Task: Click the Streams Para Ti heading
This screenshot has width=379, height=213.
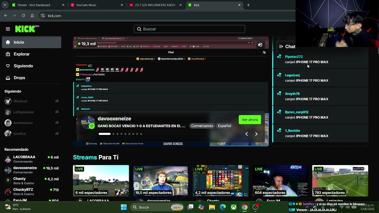Action: coord(96,157)
